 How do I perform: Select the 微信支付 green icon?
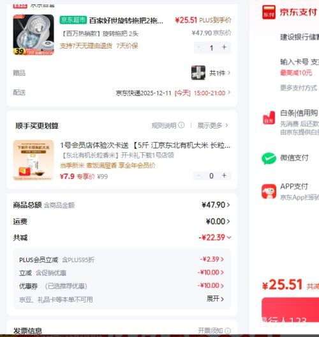269,159
